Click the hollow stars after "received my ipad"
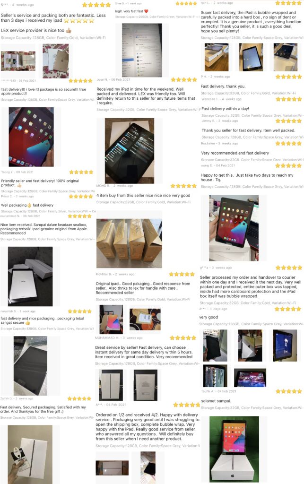 [x=79, y=21]
